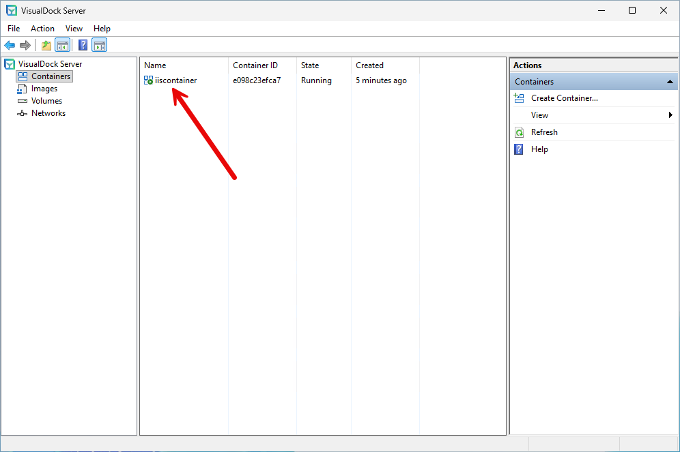Image resolution: width=680 pixels, height=452 pixels.
Task: Click the Running state cell
Action: [x=316, y=80]
